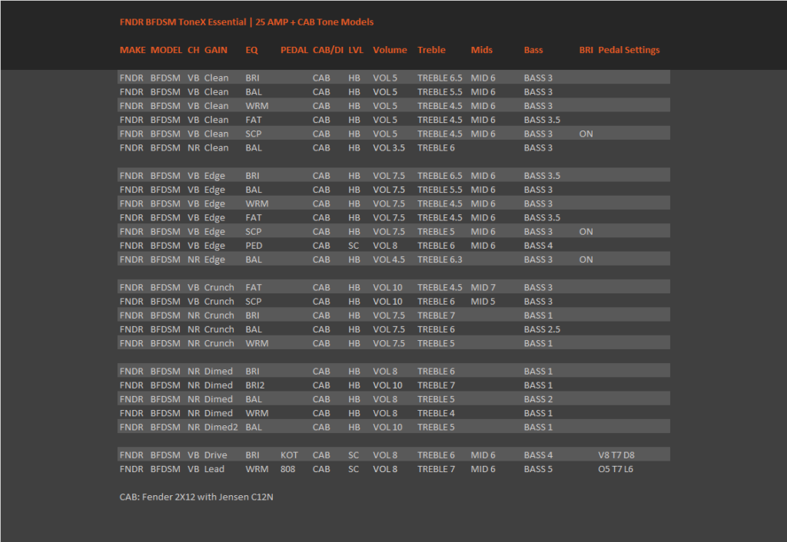The image size is (787, 542).
Task: Click the 'Pedal Settings' column header
Action: 629,50
